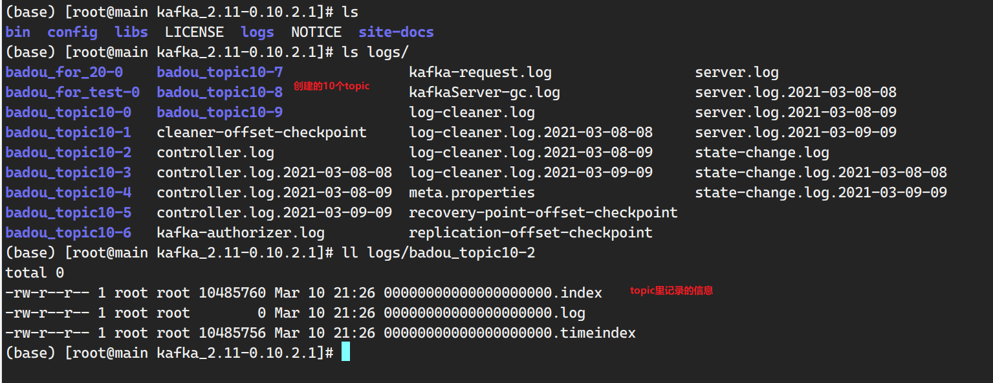This screenshot has height=383, width=993.
Task: Click the cyan terminal cursor block
Action: 345,353
